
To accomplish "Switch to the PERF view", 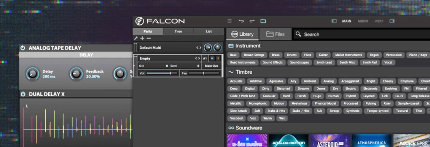I will tap(379, 21).
